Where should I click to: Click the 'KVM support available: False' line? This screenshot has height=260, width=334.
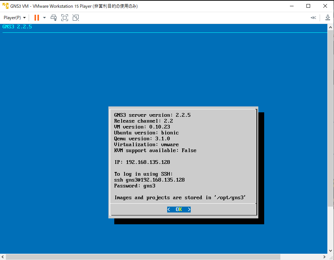pyautogui.click(x=155, y=151)
